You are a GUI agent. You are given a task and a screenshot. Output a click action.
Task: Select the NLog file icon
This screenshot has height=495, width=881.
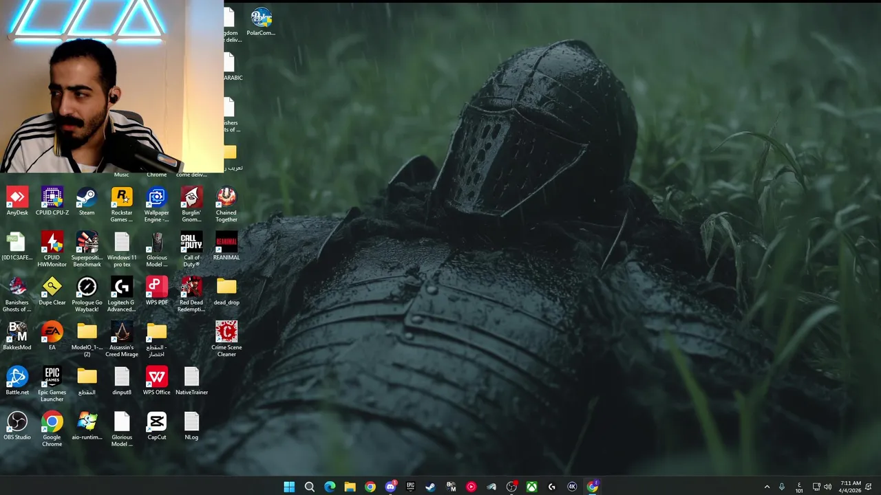point(191,426)
